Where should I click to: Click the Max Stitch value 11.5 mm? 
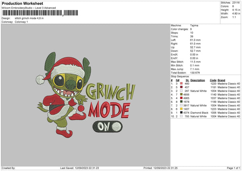195,62
